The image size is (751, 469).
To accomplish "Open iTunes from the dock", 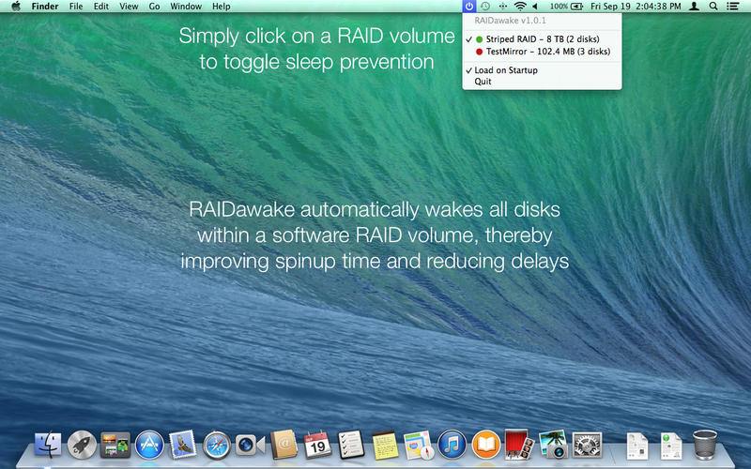I will click(452, 444).
